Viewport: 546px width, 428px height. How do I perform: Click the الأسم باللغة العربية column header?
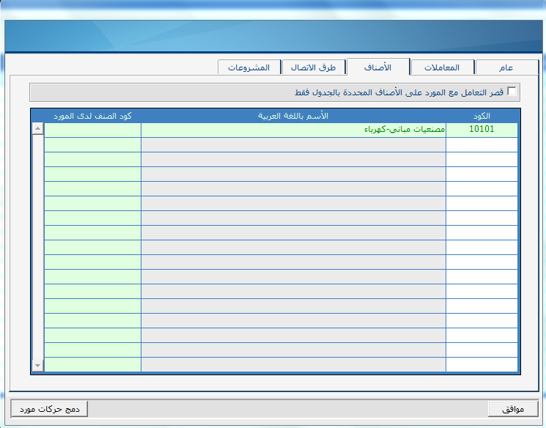pyautogui.click(x=293, y=116)
